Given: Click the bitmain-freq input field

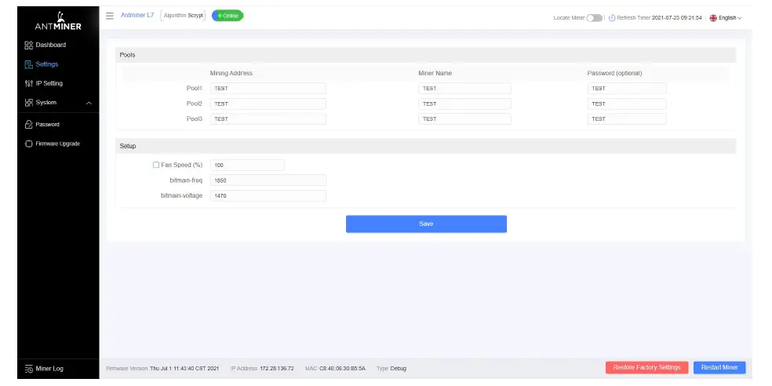Looking at the screenshot, I should 268,180.
